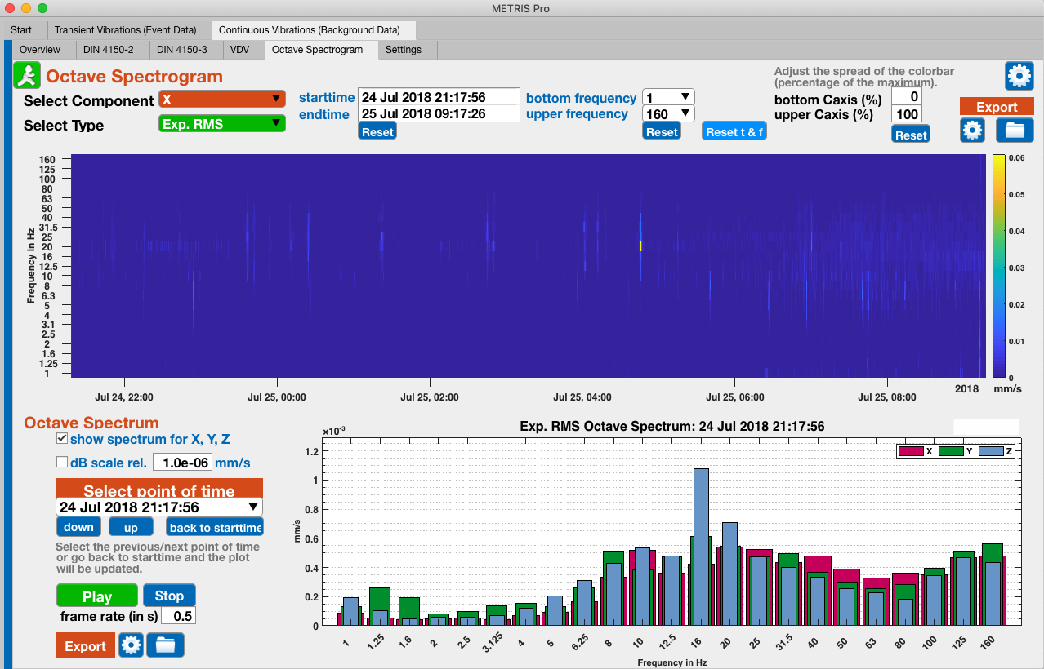Open the folder icon below top Export
The height and width of the screenshot is (669, 1044).
pyautogui.click(x=1015, y=130)
